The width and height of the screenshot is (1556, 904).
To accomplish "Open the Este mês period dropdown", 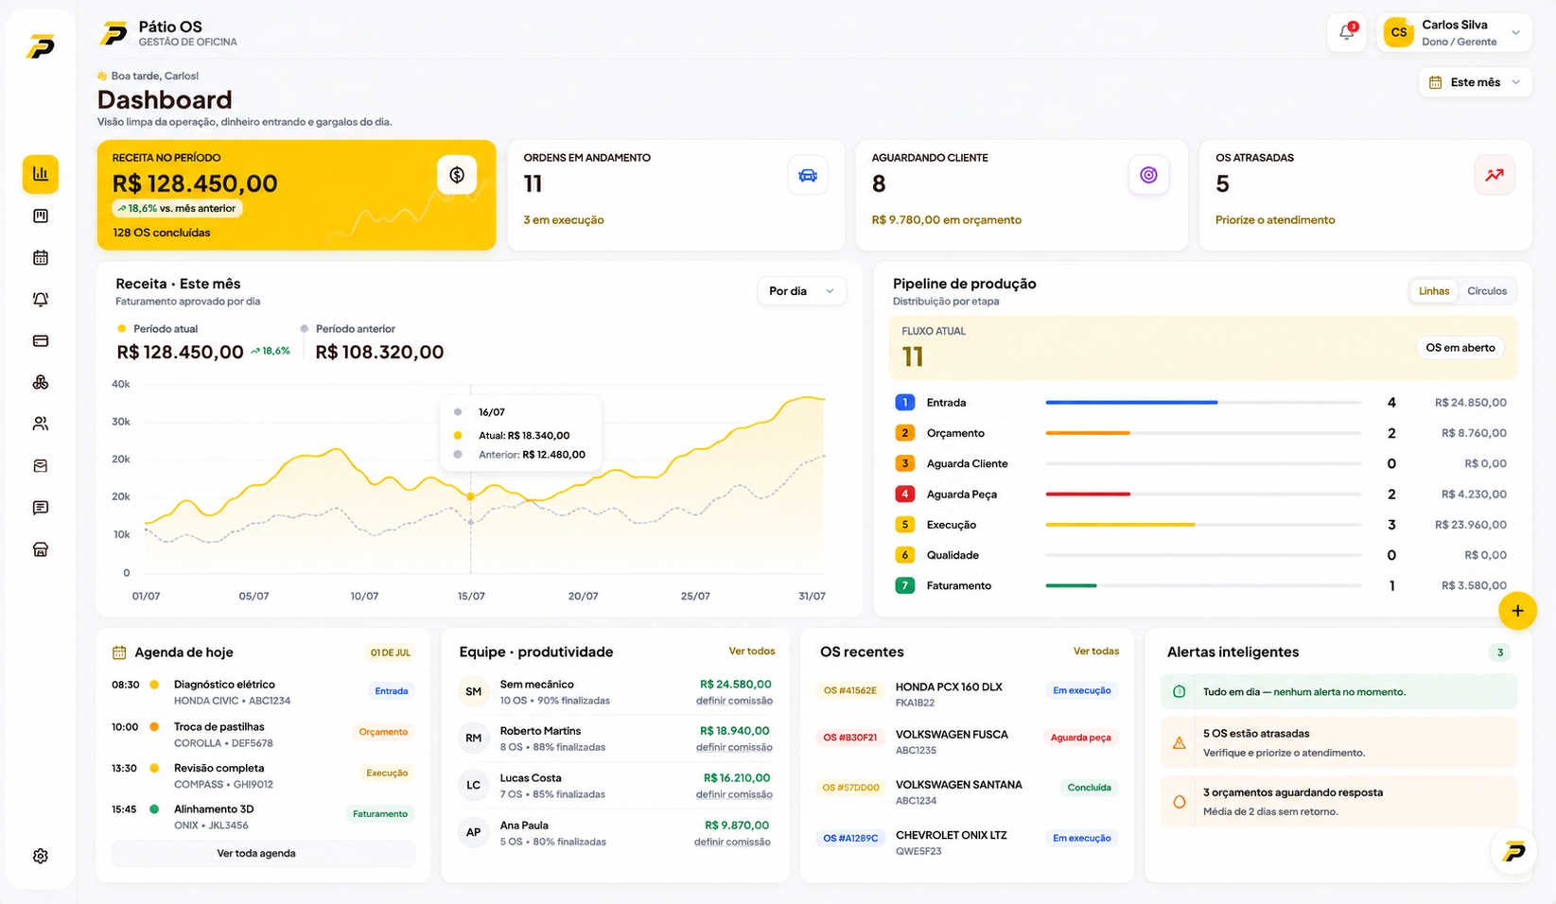I will [x=1476, y=82].
